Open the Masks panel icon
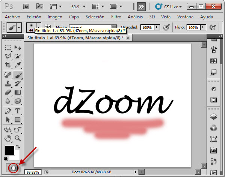This screenshot has height=177, width=225. 213,100
